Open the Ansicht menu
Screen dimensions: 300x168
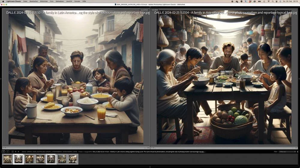tap(69, 1)
